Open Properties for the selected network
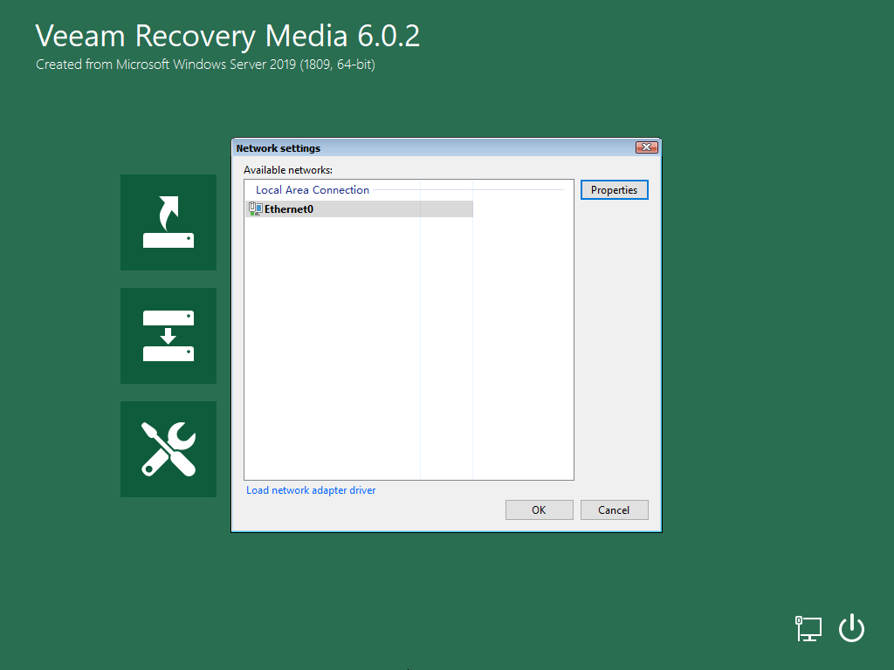The height and width of the screenshot is (670, 894). (x=614, y=189)
